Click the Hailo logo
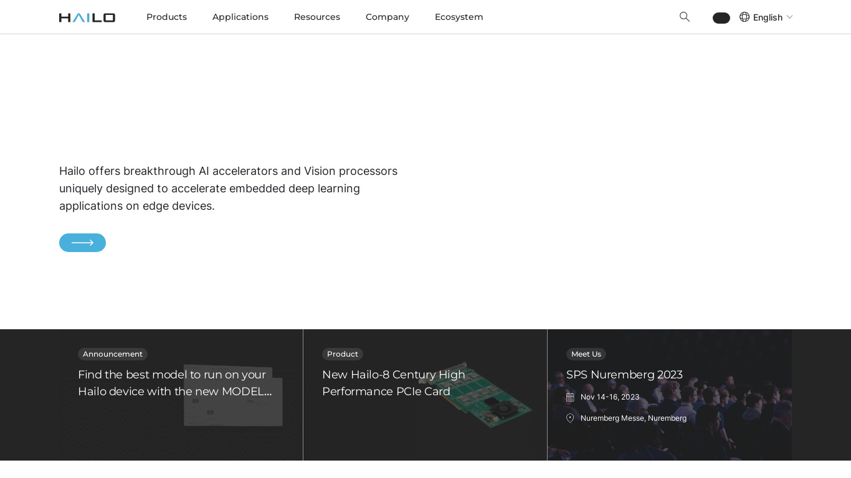This screenshot has height=478, width=851. coord(87,17)
